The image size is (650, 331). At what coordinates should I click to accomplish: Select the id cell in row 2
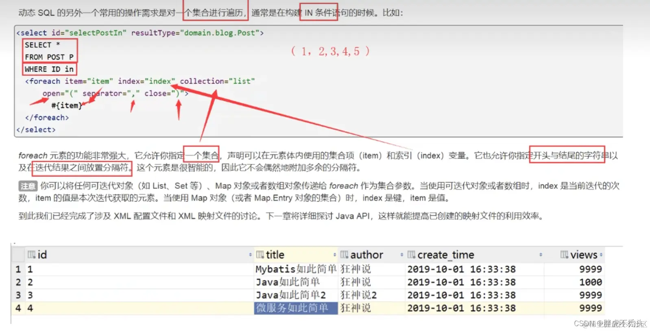139,282
